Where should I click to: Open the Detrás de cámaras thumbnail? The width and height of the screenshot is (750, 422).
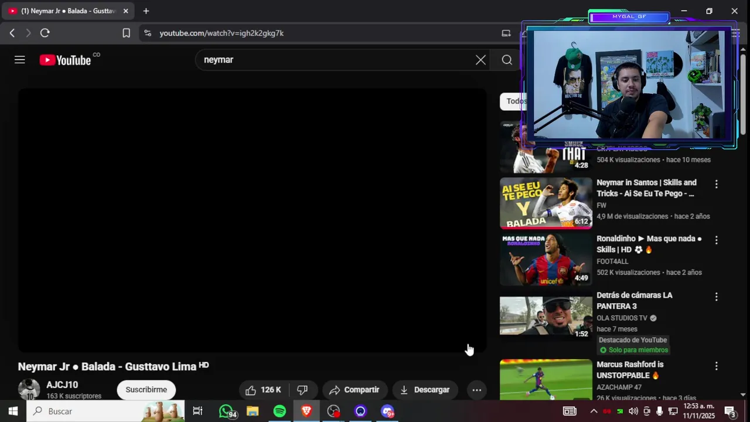546,316
